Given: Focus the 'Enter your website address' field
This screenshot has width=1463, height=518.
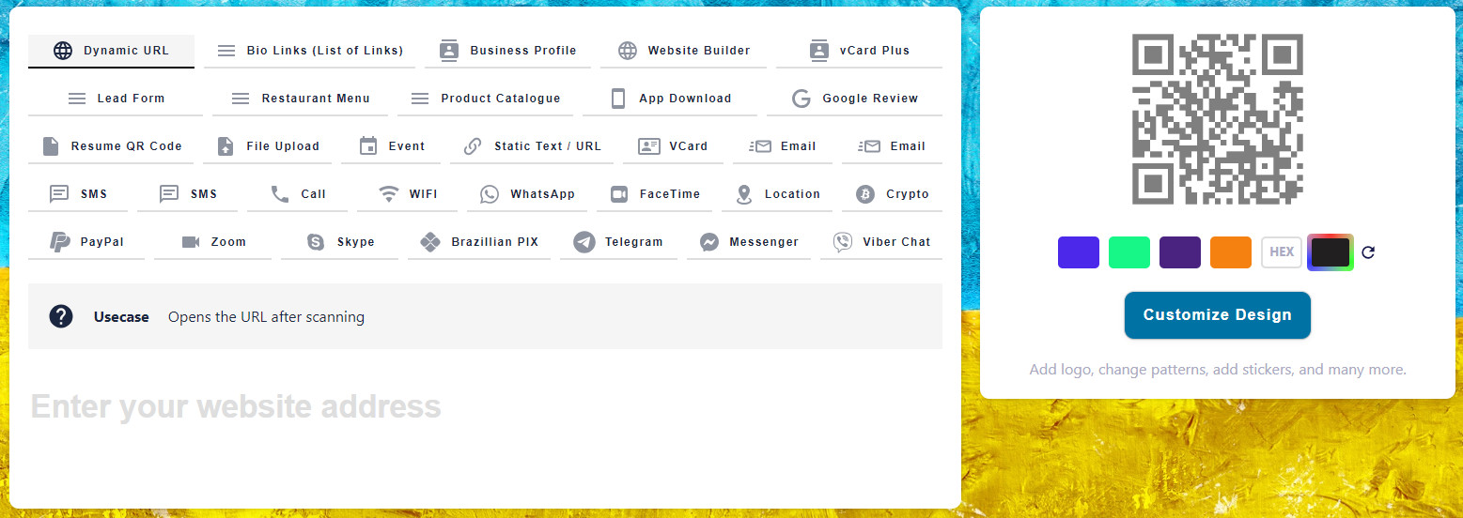Looking at the screenshot, I should pos(485,406).
